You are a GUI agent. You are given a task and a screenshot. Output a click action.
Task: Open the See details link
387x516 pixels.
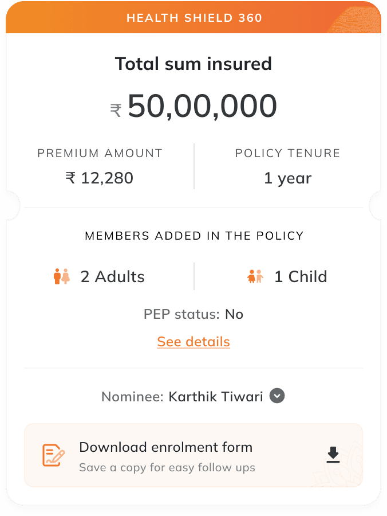coord(193,342)
